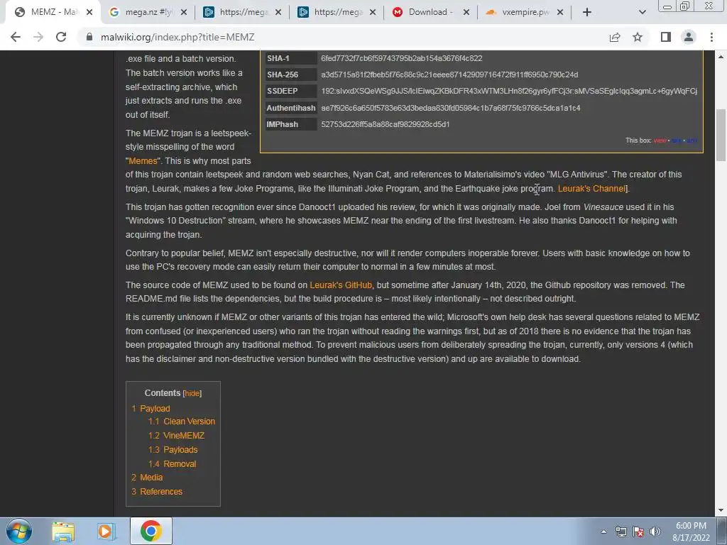Viewport: 727px width, 545px height.
Task: Click the Chrome taskbar button
Action: tap(151, 531)
